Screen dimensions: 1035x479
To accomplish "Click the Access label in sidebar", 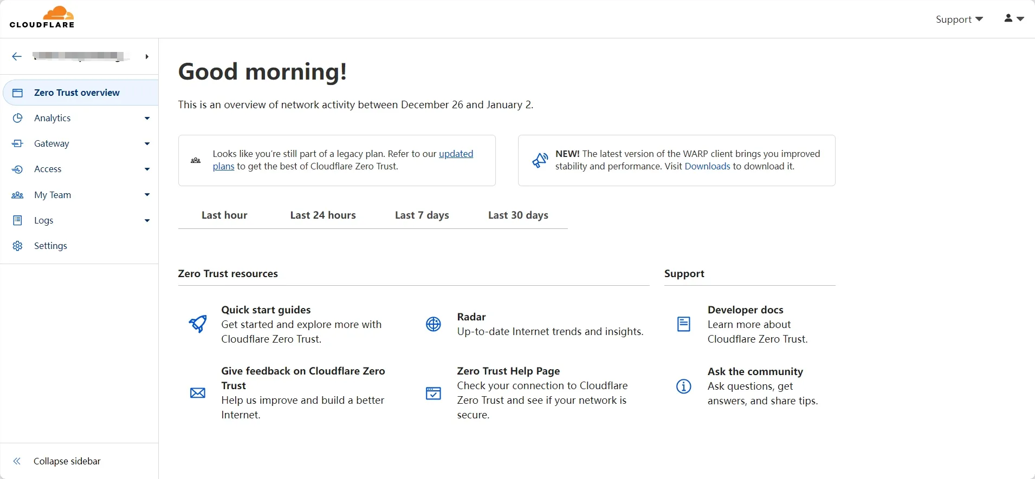I will tap(48, 169).
